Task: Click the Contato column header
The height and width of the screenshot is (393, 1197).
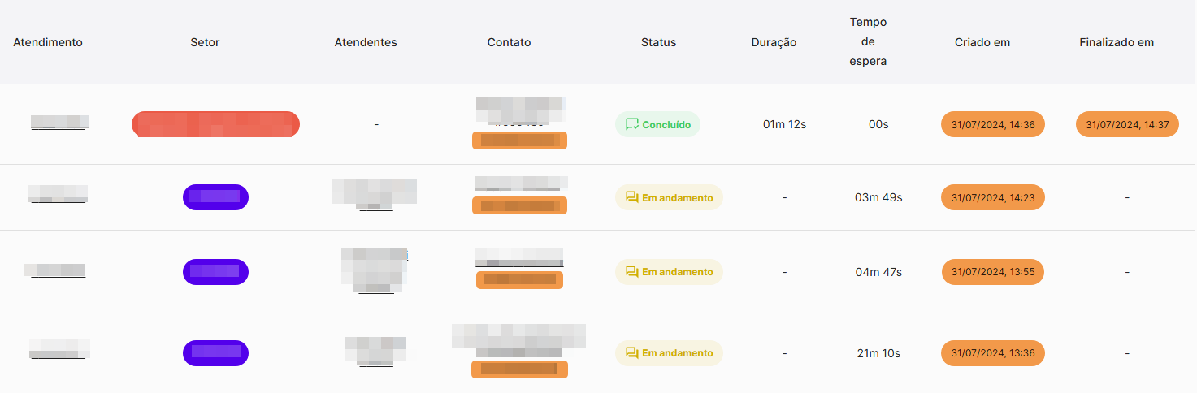Action: [x=509, y=42]
